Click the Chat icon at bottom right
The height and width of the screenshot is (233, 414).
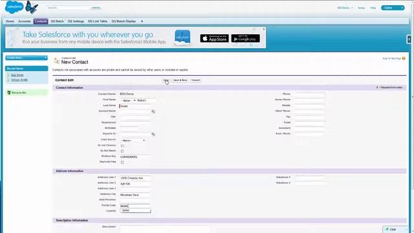tap(387, 229)
